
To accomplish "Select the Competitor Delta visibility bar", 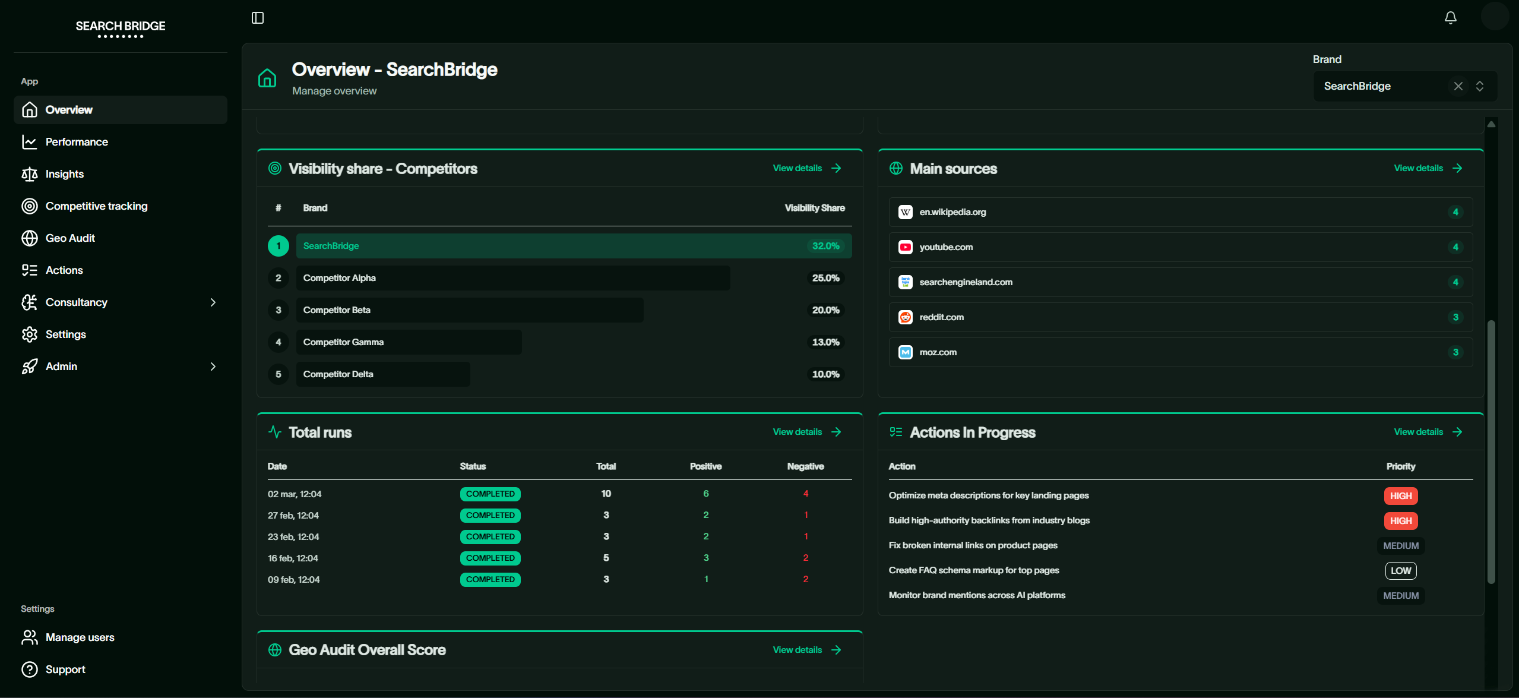I will [383, 374].
